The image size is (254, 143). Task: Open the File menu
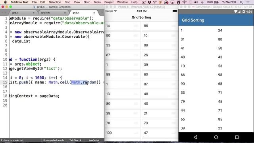[35, 2]
